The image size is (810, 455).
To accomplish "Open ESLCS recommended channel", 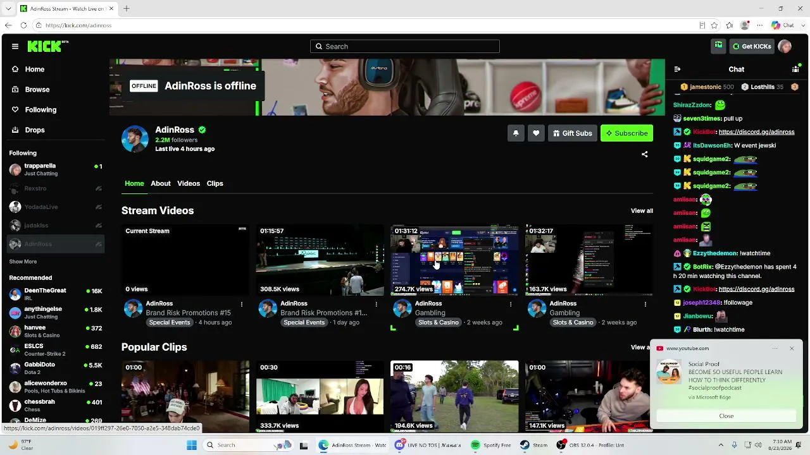I will 56,349.
